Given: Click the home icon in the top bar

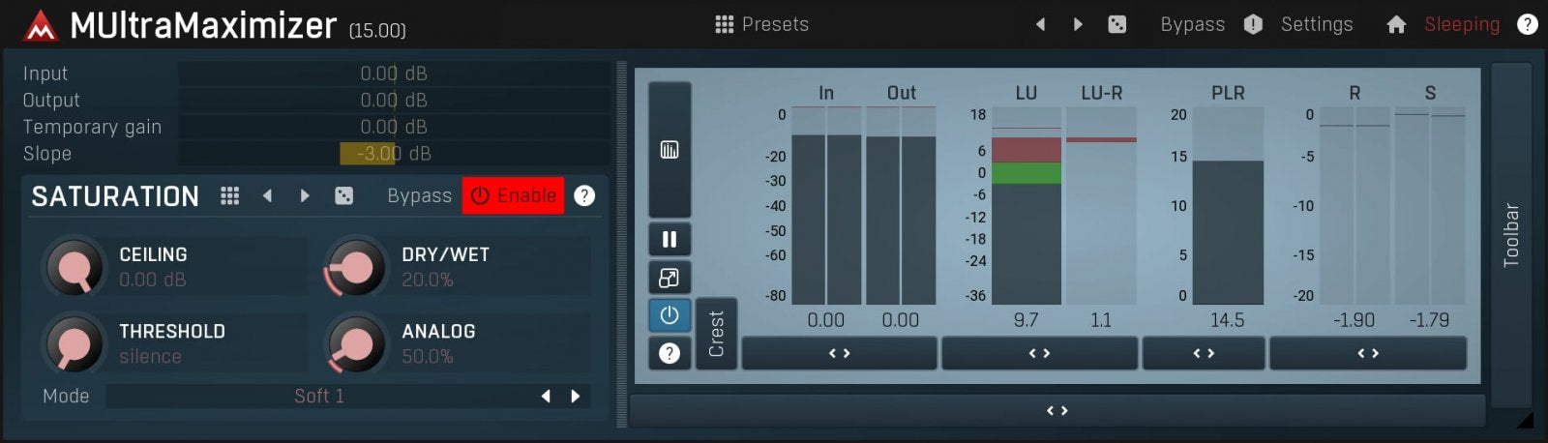Looking at the screenshot, I should [1395, 24].
